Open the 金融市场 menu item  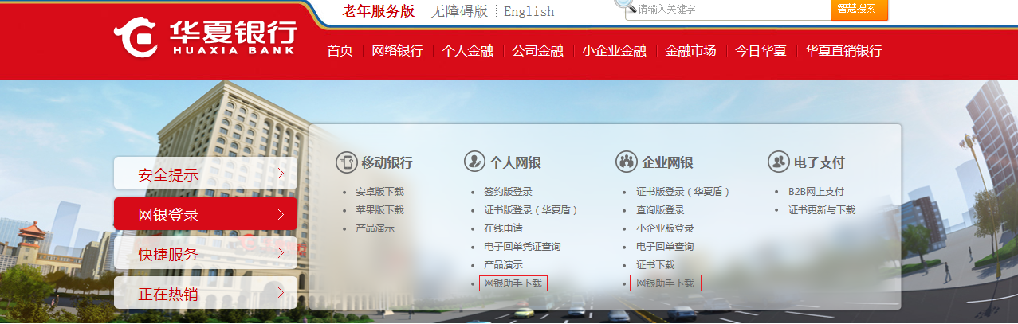tap(690, 50)
